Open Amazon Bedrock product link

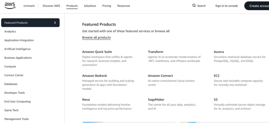[95, 76]
